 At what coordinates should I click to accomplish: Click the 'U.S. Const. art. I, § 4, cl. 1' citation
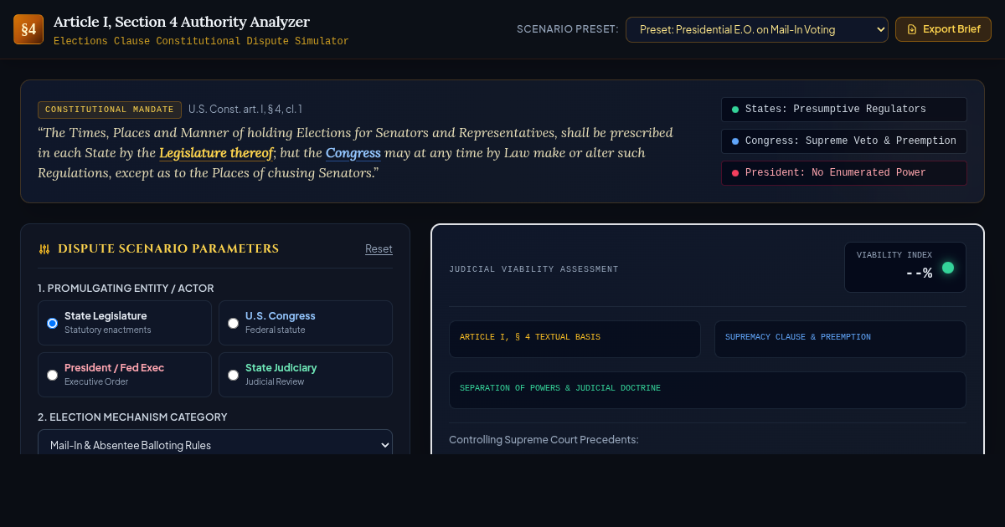pos(245,110)
